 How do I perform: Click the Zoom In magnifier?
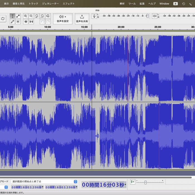[x=26, y=16]
